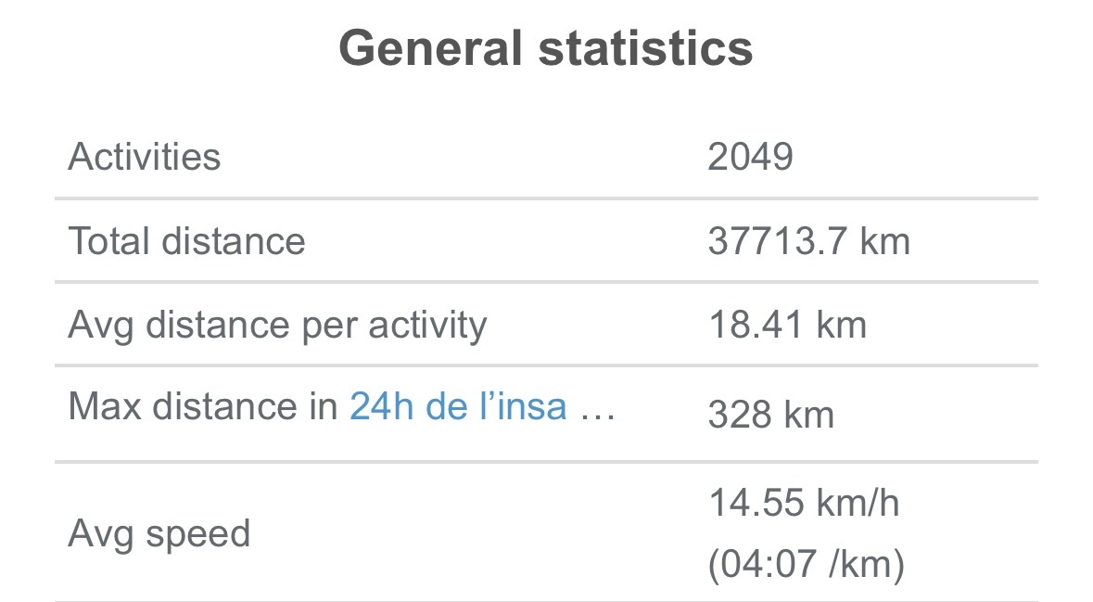Click the 14.55 km/h average speed value
The height and width of the screenshot is (602, 1093).
804,504
